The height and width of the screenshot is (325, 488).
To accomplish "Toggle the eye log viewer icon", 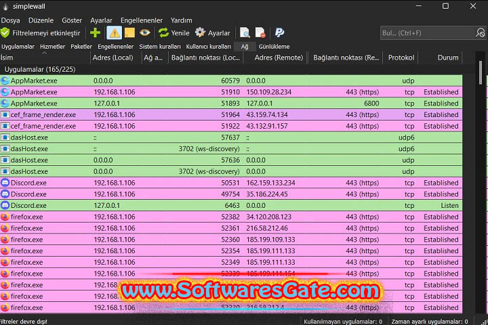I will coord(145,32).
